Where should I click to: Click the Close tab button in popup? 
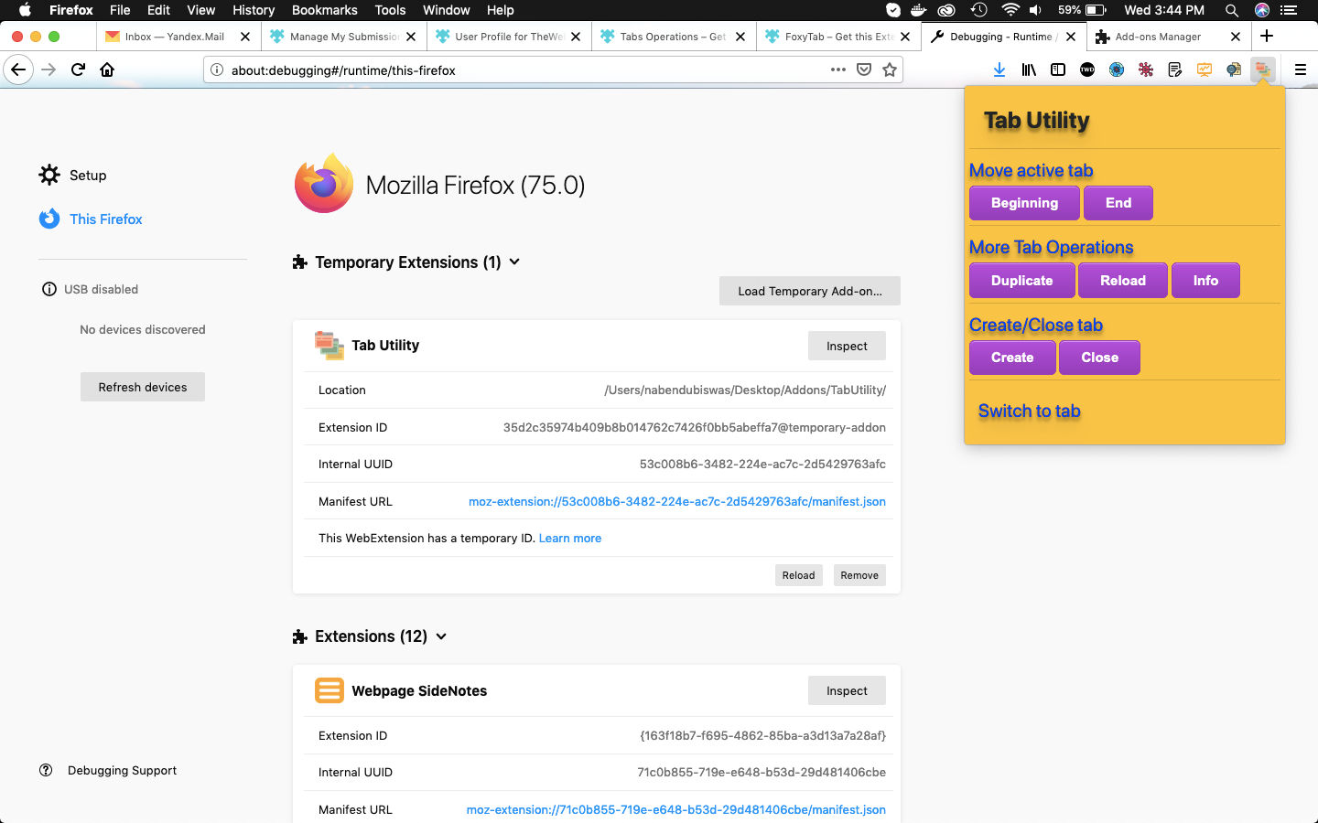click(1099, 358)
